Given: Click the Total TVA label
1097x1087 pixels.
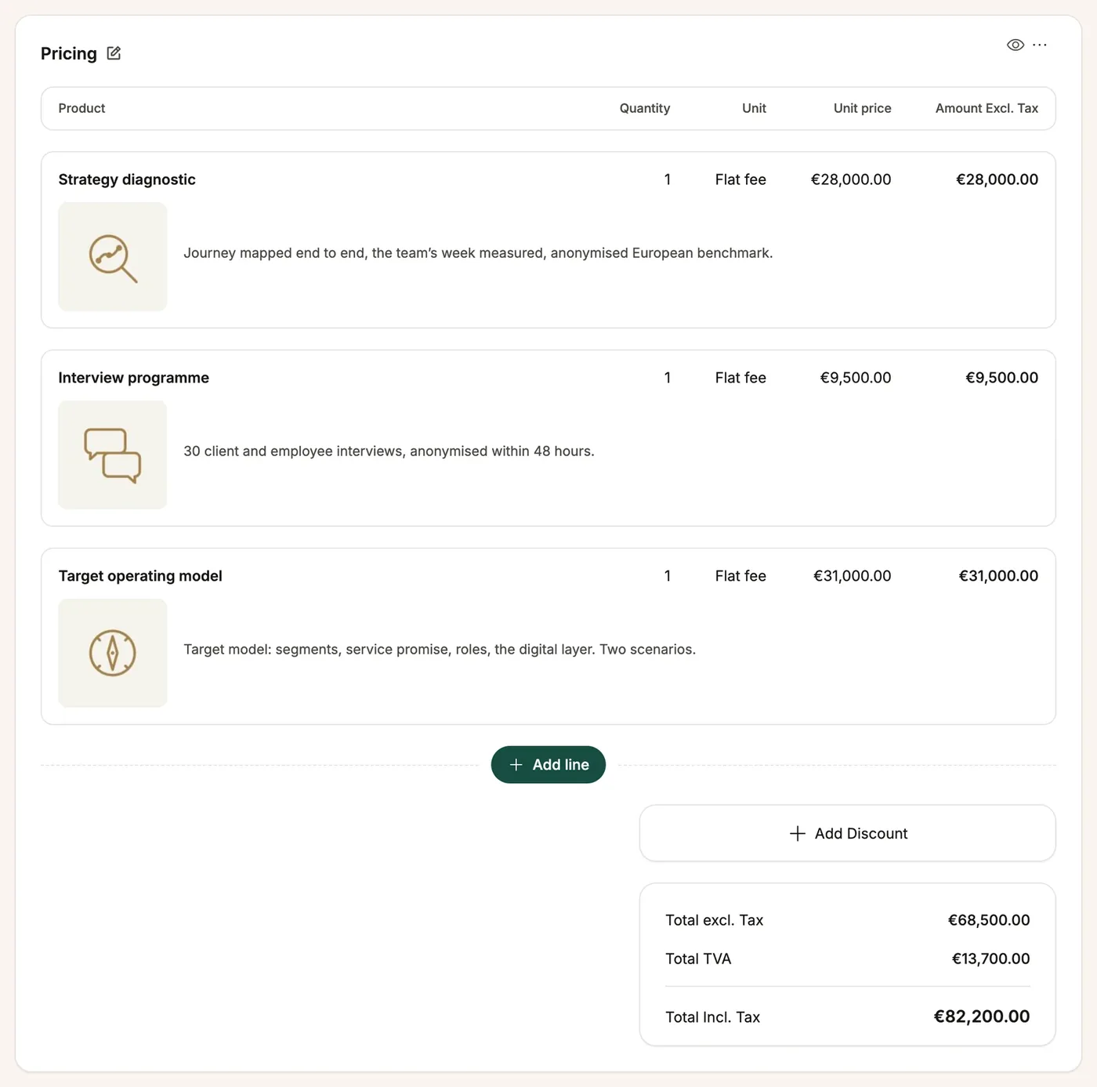Looking at the screenshot, I should tap(698, 958).
